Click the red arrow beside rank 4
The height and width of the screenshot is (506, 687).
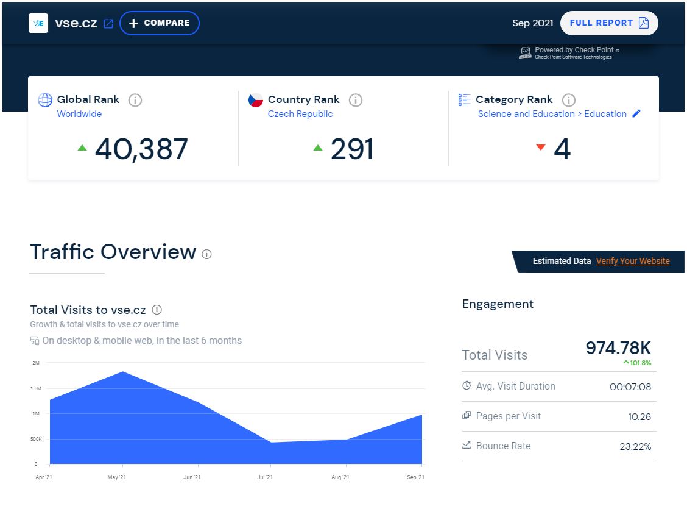(541, 148)
